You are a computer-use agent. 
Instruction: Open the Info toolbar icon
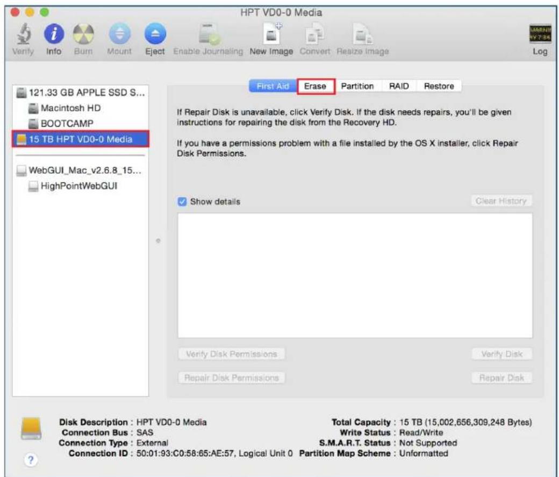coord(54,34)
